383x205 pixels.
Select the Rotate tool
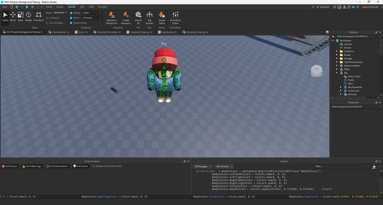[28, 17]
